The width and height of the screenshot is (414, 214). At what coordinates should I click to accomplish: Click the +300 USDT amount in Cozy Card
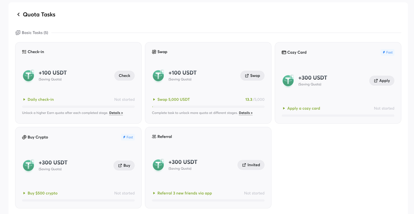pos(313,78)
